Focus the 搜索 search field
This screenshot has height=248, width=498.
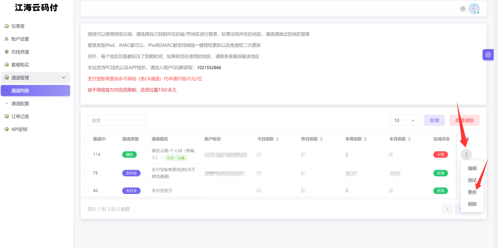pos(117,120)
